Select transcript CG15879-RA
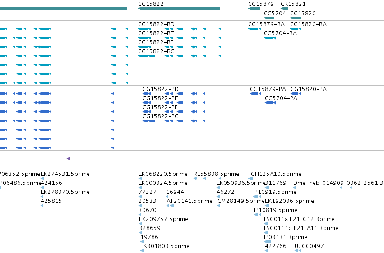 [266, 24]
